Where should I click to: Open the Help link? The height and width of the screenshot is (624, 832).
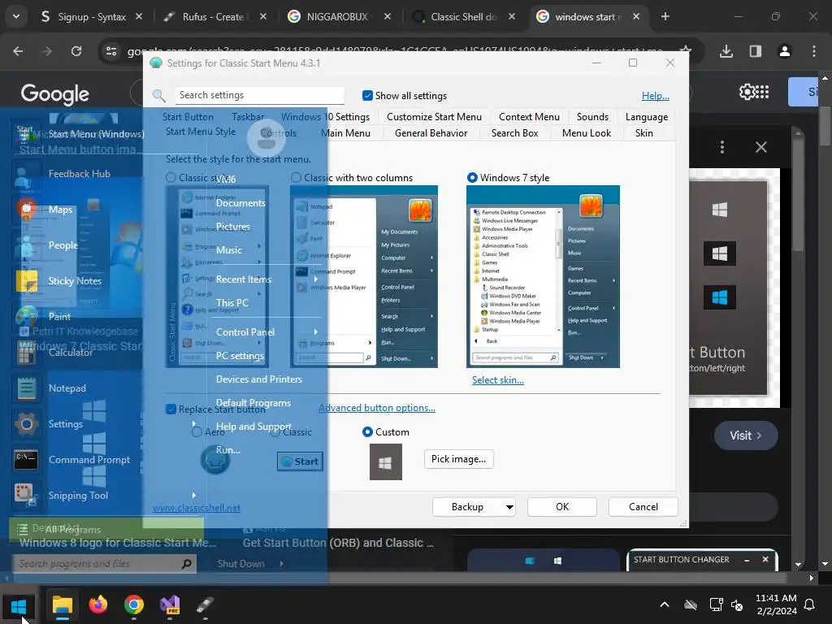[656, 96]
